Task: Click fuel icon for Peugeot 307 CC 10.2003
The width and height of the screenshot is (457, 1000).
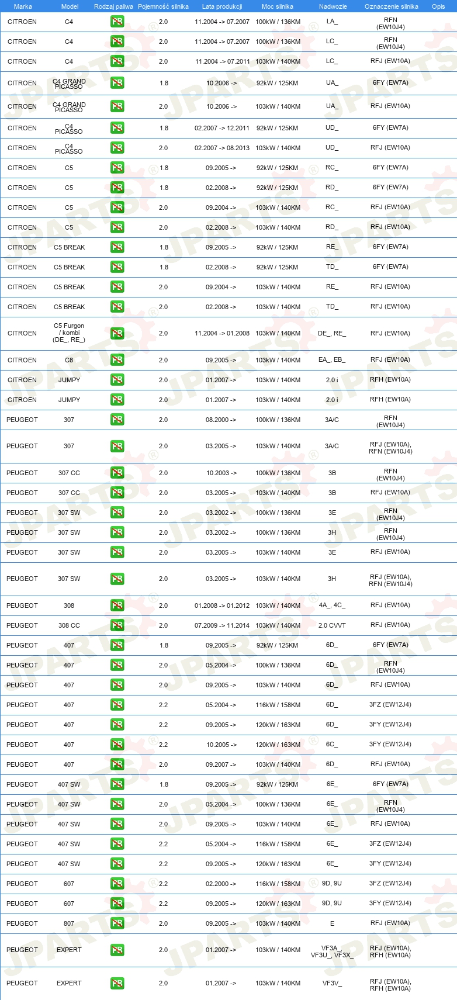Action: pos(117,473)
